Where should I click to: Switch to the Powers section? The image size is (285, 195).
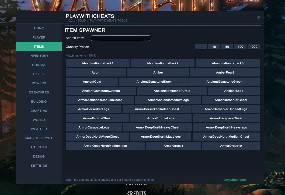tap(39, 83)
